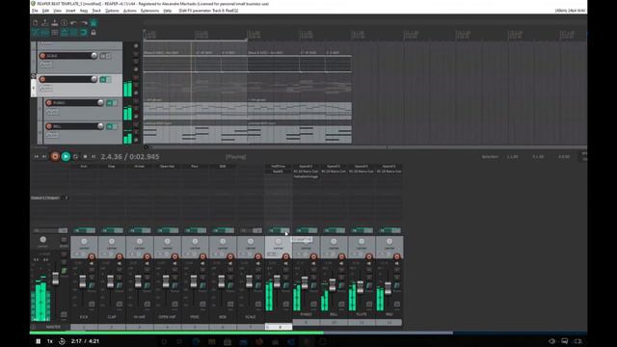Screen dimensions: 617x347
Task: Open the FX button on the BELL track panel
Action: [110, 126]
